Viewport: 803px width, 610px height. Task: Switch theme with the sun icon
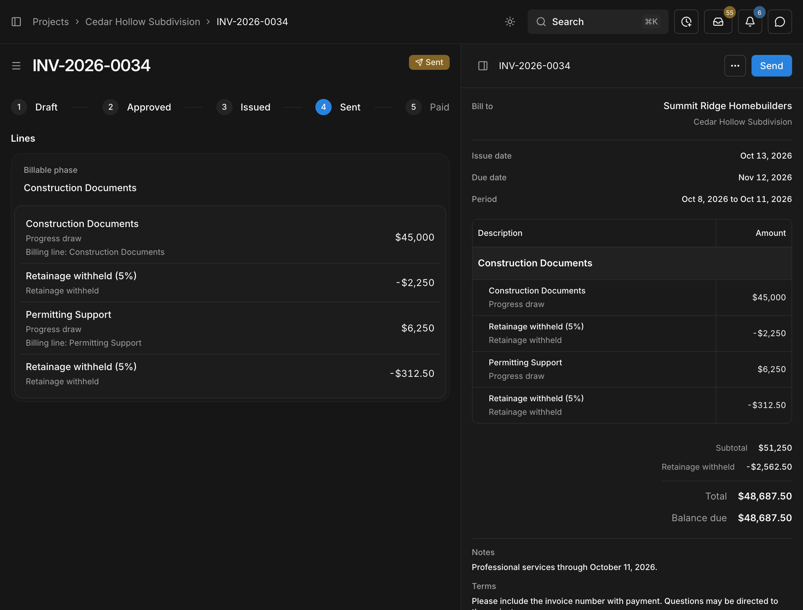510,22
